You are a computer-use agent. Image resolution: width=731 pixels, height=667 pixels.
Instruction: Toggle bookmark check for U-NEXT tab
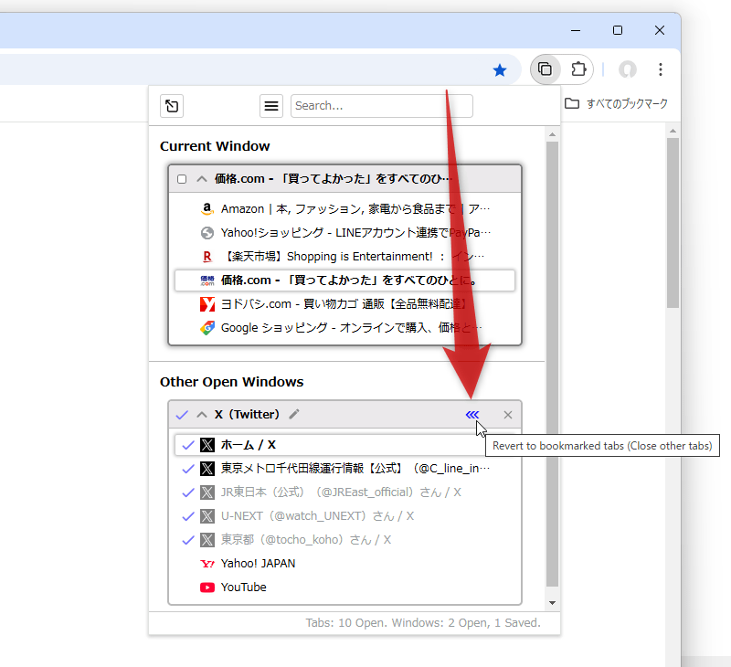click(188, 516)
